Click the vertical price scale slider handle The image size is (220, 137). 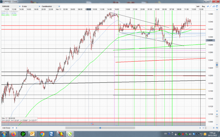[x=217, y=65]
